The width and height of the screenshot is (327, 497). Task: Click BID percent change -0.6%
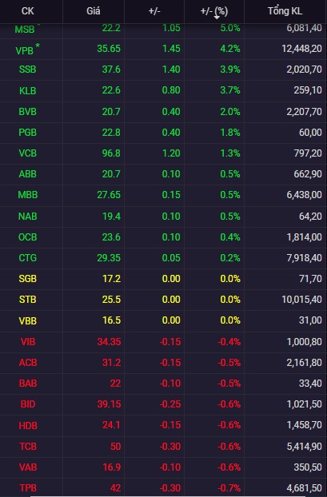(x=229, y=404)
